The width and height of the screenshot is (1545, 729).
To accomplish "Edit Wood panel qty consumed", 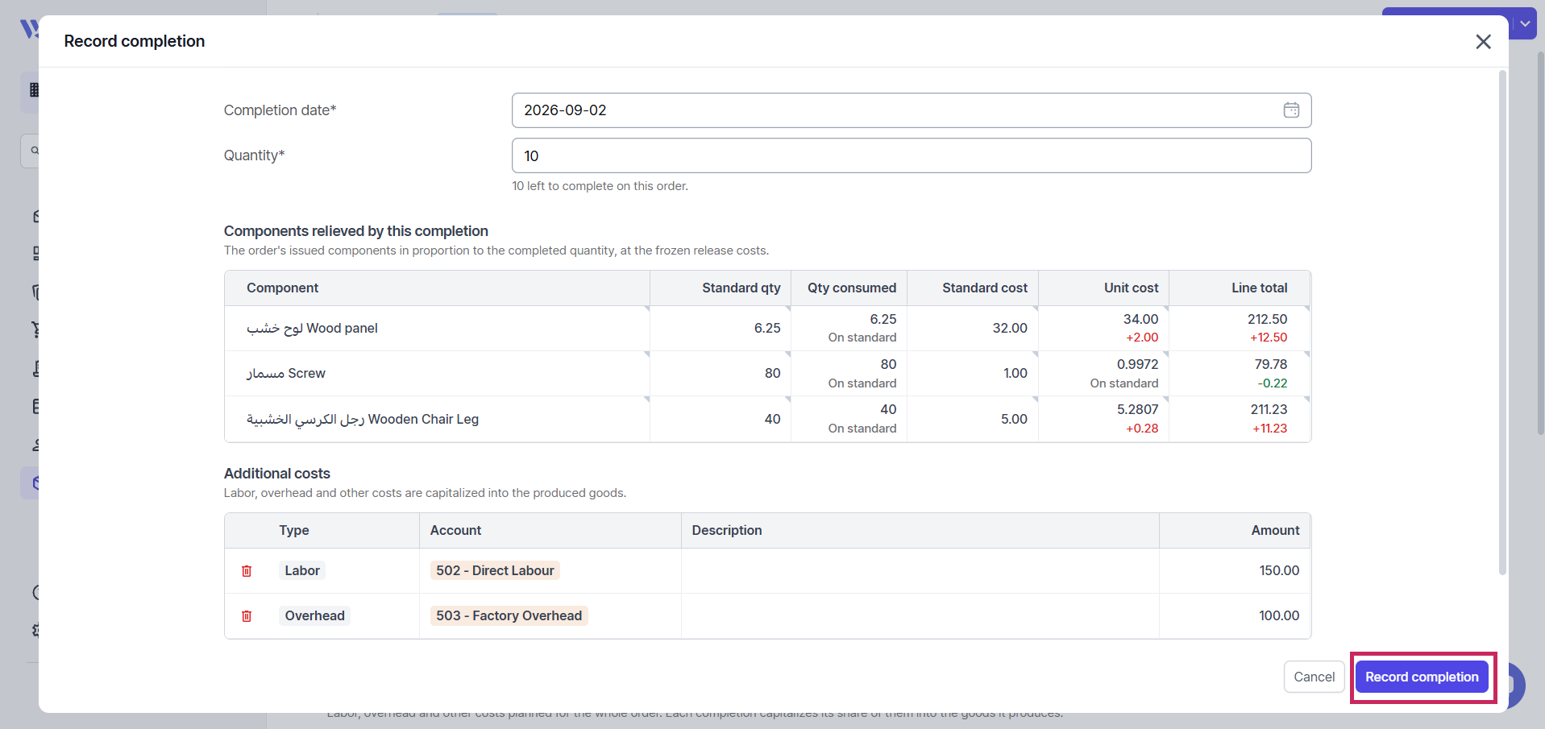I will point(849,328).
